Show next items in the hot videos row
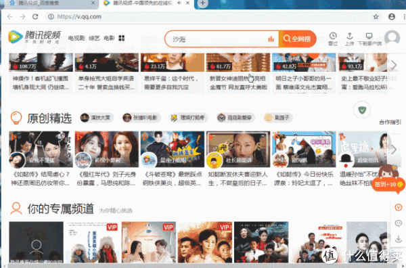 click(394, 65)
